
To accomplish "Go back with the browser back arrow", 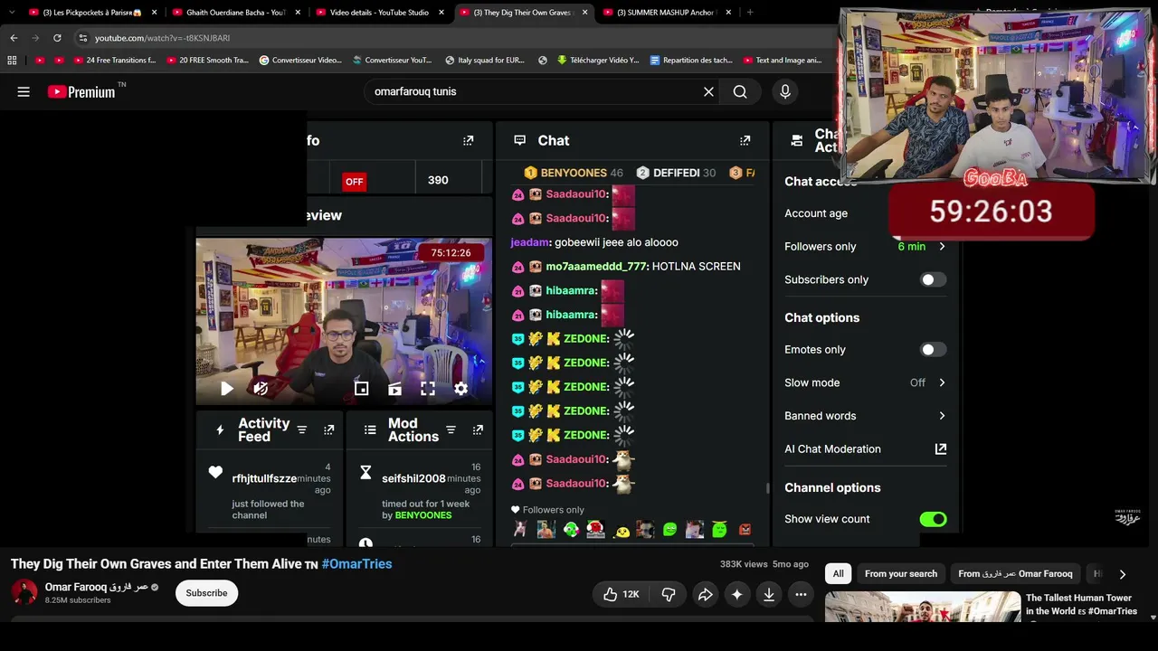I will coord(14,38).
